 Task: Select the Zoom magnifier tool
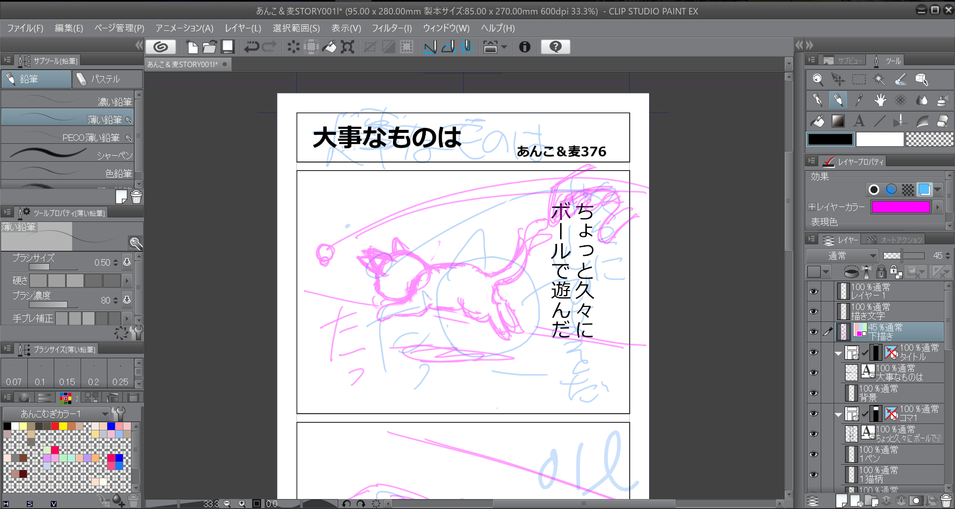coord(818,80)
